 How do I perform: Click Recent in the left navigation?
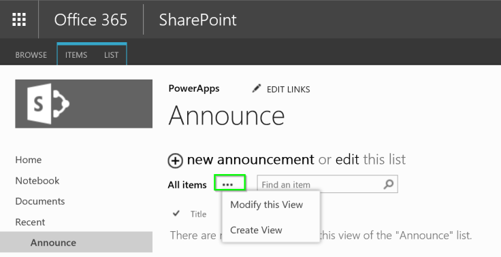click(30, 222)
